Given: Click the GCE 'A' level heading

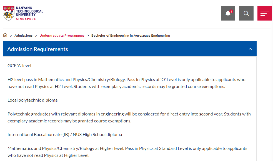Looking at the screenshot, I should point(19,66).
